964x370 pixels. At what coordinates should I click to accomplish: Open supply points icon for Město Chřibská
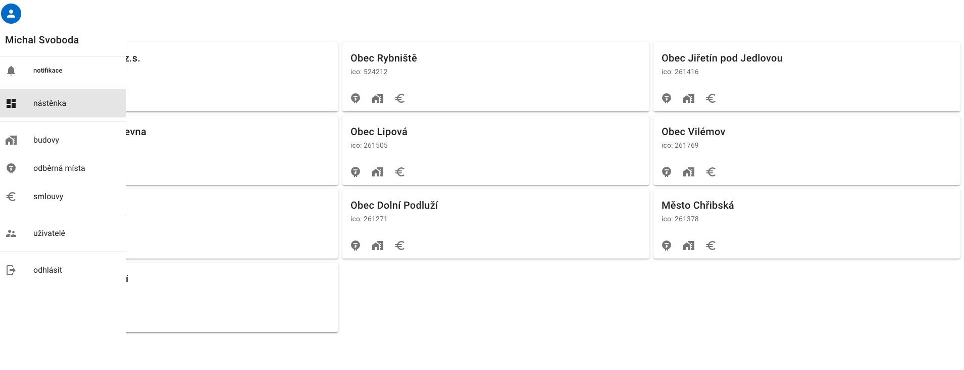pos(667,245)
